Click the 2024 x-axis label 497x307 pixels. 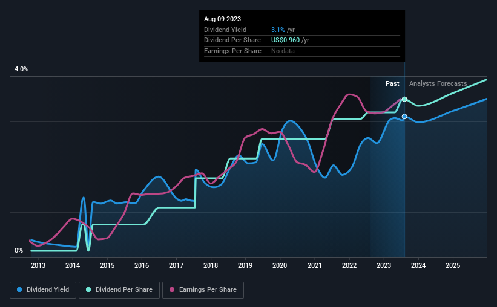click(x=418, y=265)
